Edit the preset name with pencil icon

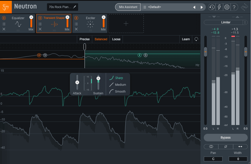pos(75,7)
